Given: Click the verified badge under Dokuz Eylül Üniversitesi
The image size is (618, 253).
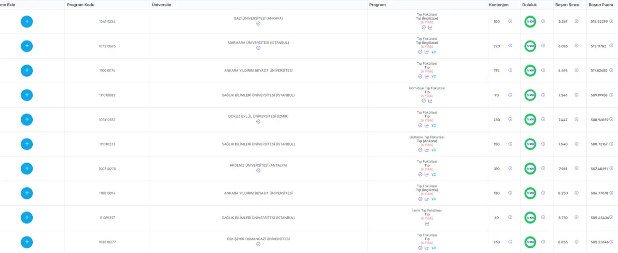Looking at the screenshot, I should point(258,121).
